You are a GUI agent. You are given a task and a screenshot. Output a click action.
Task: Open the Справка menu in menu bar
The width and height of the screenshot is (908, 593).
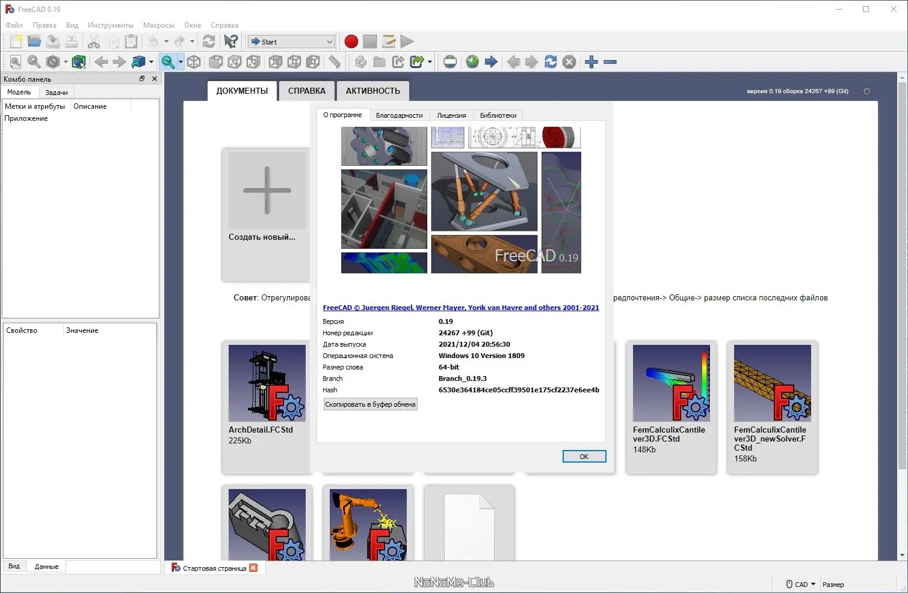point(224,25)
